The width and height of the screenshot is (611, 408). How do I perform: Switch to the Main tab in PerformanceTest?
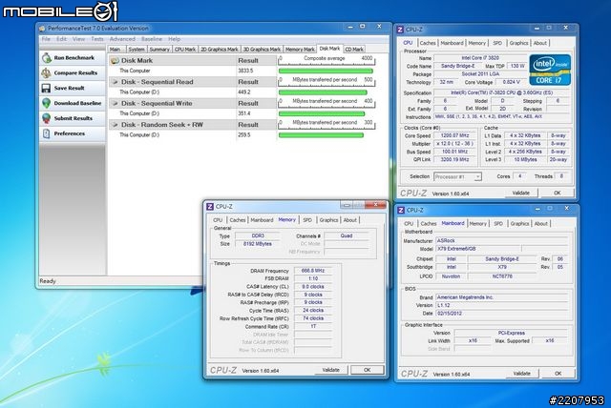(x=116, y=50)
